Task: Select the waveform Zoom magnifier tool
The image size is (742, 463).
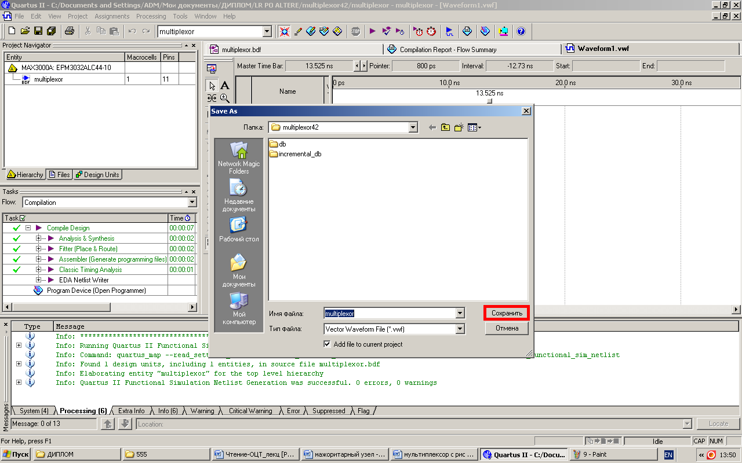Action: pyautogui.click(x=225, y=98)
